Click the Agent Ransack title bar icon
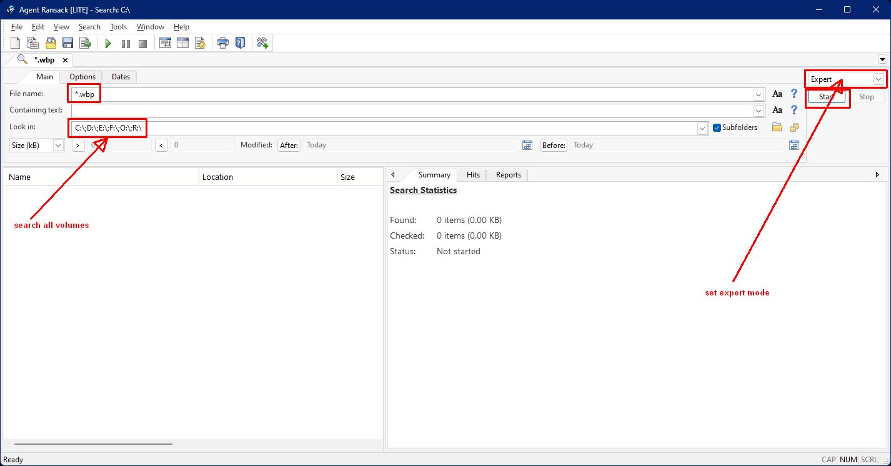 (x=11, y=9)
